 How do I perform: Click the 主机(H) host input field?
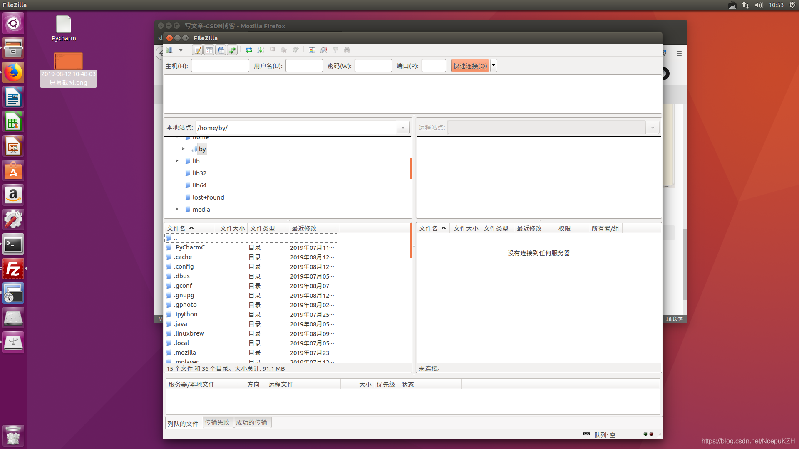[220, 66]
